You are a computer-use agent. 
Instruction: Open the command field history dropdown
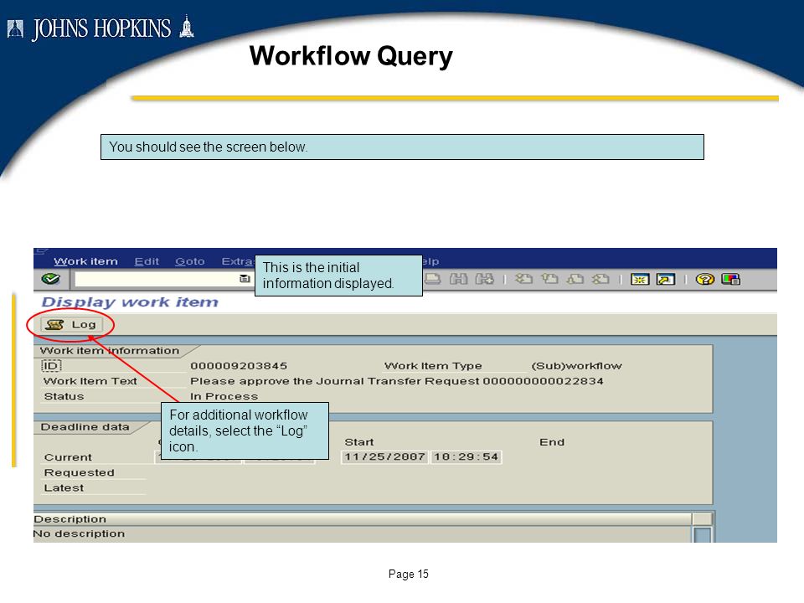[245, 278]
